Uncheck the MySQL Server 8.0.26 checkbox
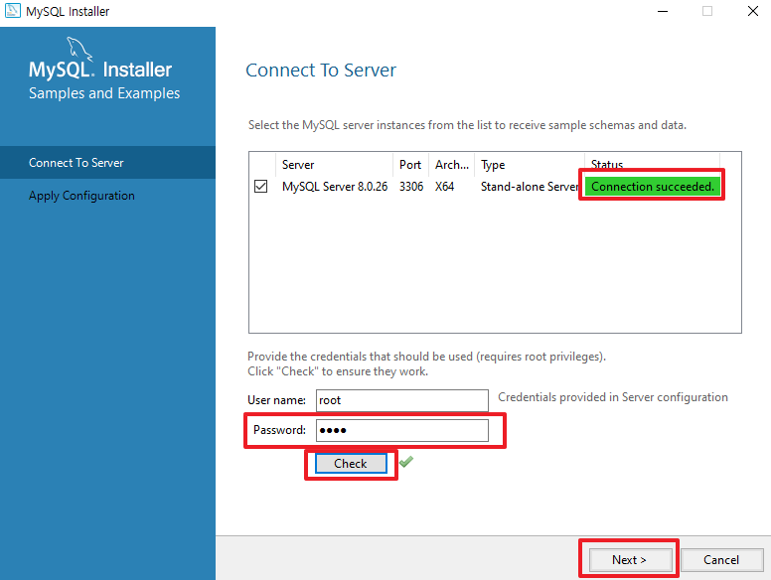771x580 pixels. 260,187
